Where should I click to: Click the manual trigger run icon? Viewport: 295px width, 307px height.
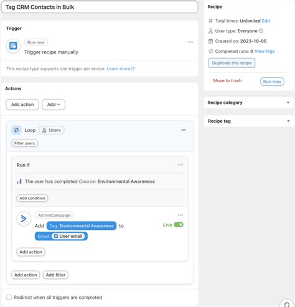tap(13, 45)
